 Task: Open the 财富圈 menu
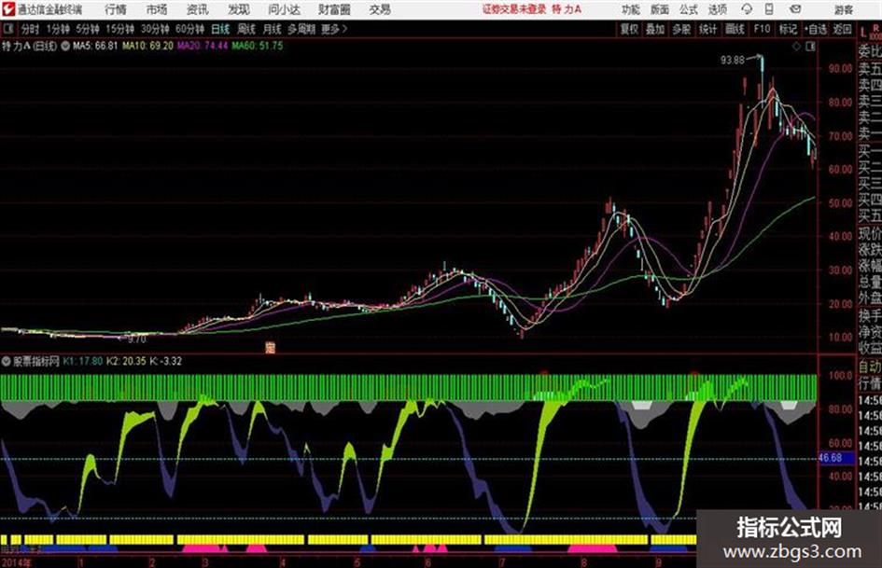(334, 9)
